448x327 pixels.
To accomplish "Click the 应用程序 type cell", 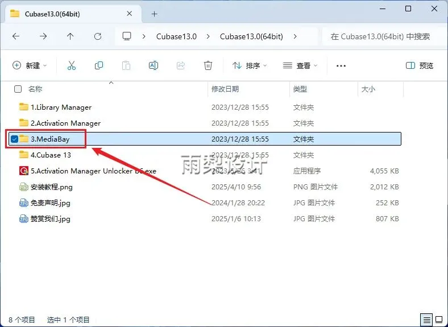I will point(307,171).
